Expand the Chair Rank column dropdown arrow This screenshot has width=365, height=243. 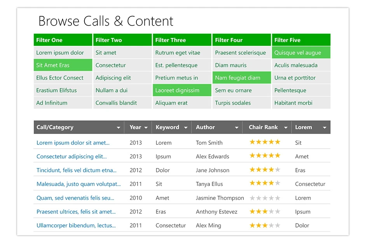(x=286, y=128)
